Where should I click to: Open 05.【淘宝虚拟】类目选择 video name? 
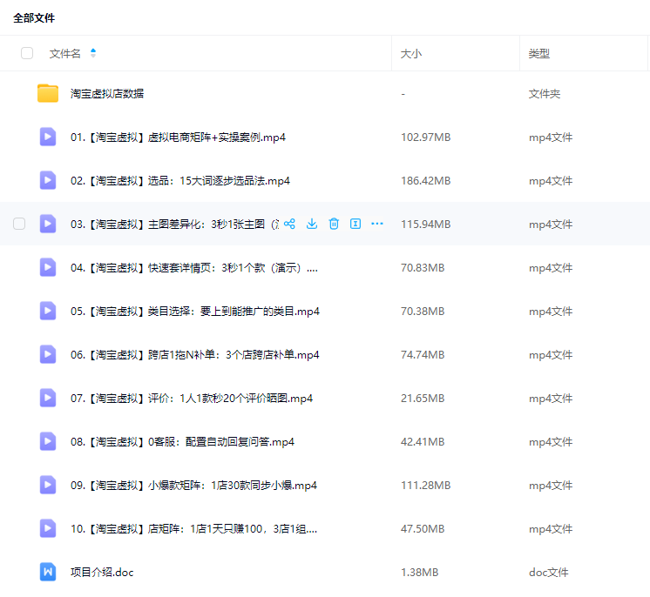tap(195, 311)
